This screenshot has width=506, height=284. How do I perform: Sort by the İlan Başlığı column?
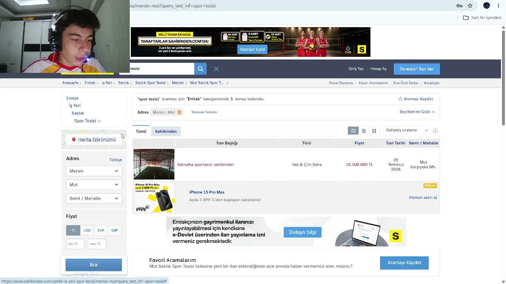click(x=227, y=143)
